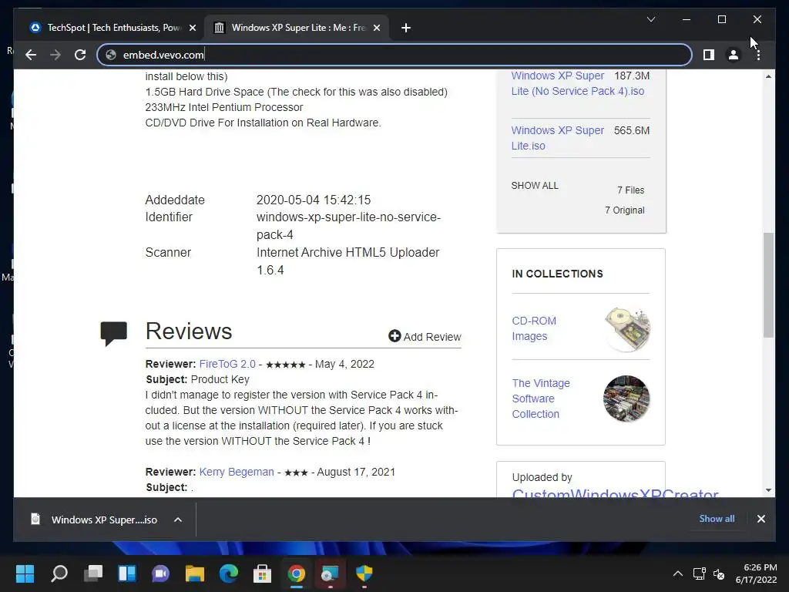Open File Explorer from taskbar

pyautogui.click(x=195, y=573)
